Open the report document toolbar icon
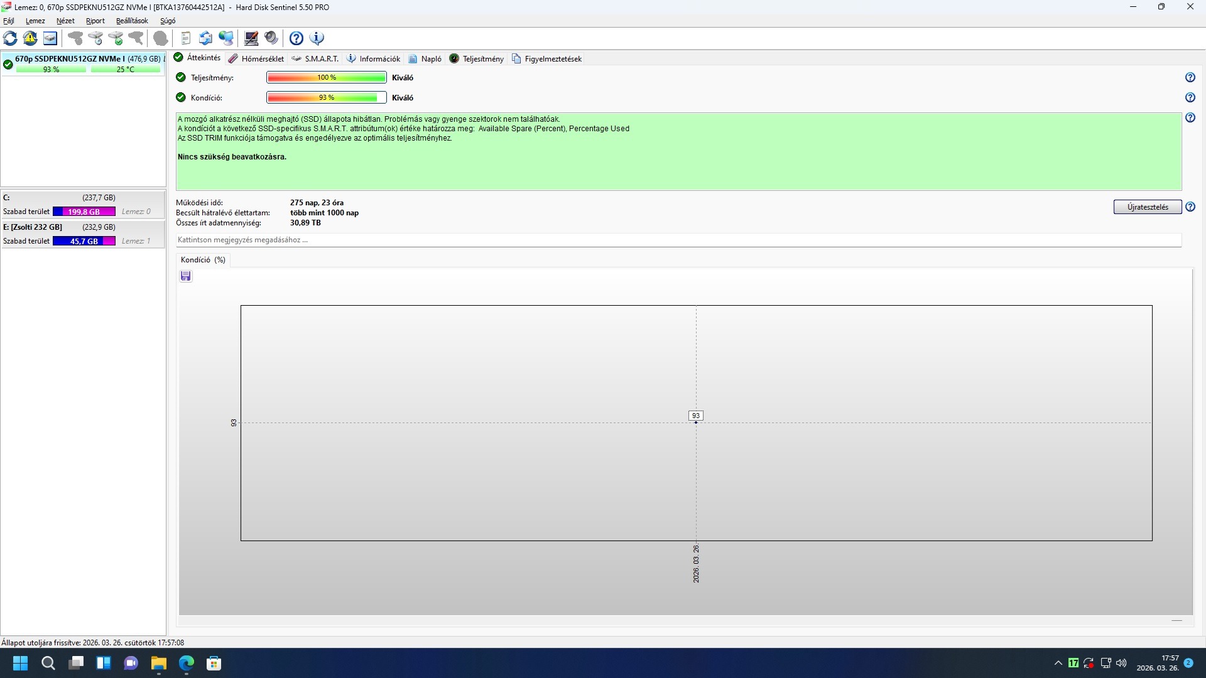This screenshot has height=678, width=1206. [x=185, y=38]
